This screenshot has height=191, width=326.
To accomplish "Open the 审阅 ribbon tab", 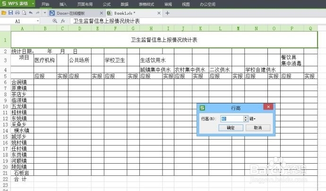I will pos(168,4).
